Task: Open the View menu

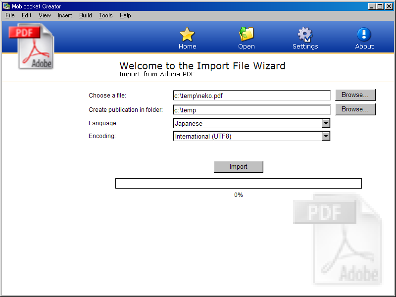Action: pyautogui.click(x=45, y=15)
